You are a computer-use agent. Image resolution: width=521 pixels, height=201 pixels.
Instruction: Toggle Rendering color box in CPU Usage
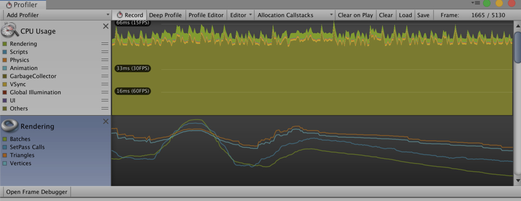5,44
